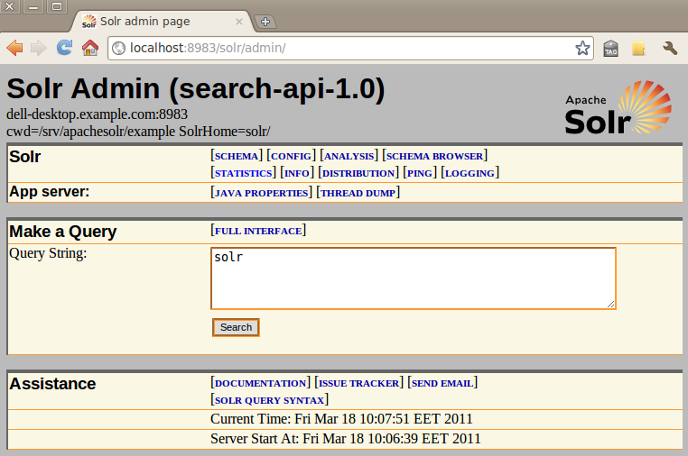Open the SCHEMA link
Image resolution: width=688 pixels, height=456 pixels.
[x=237, y=156]
